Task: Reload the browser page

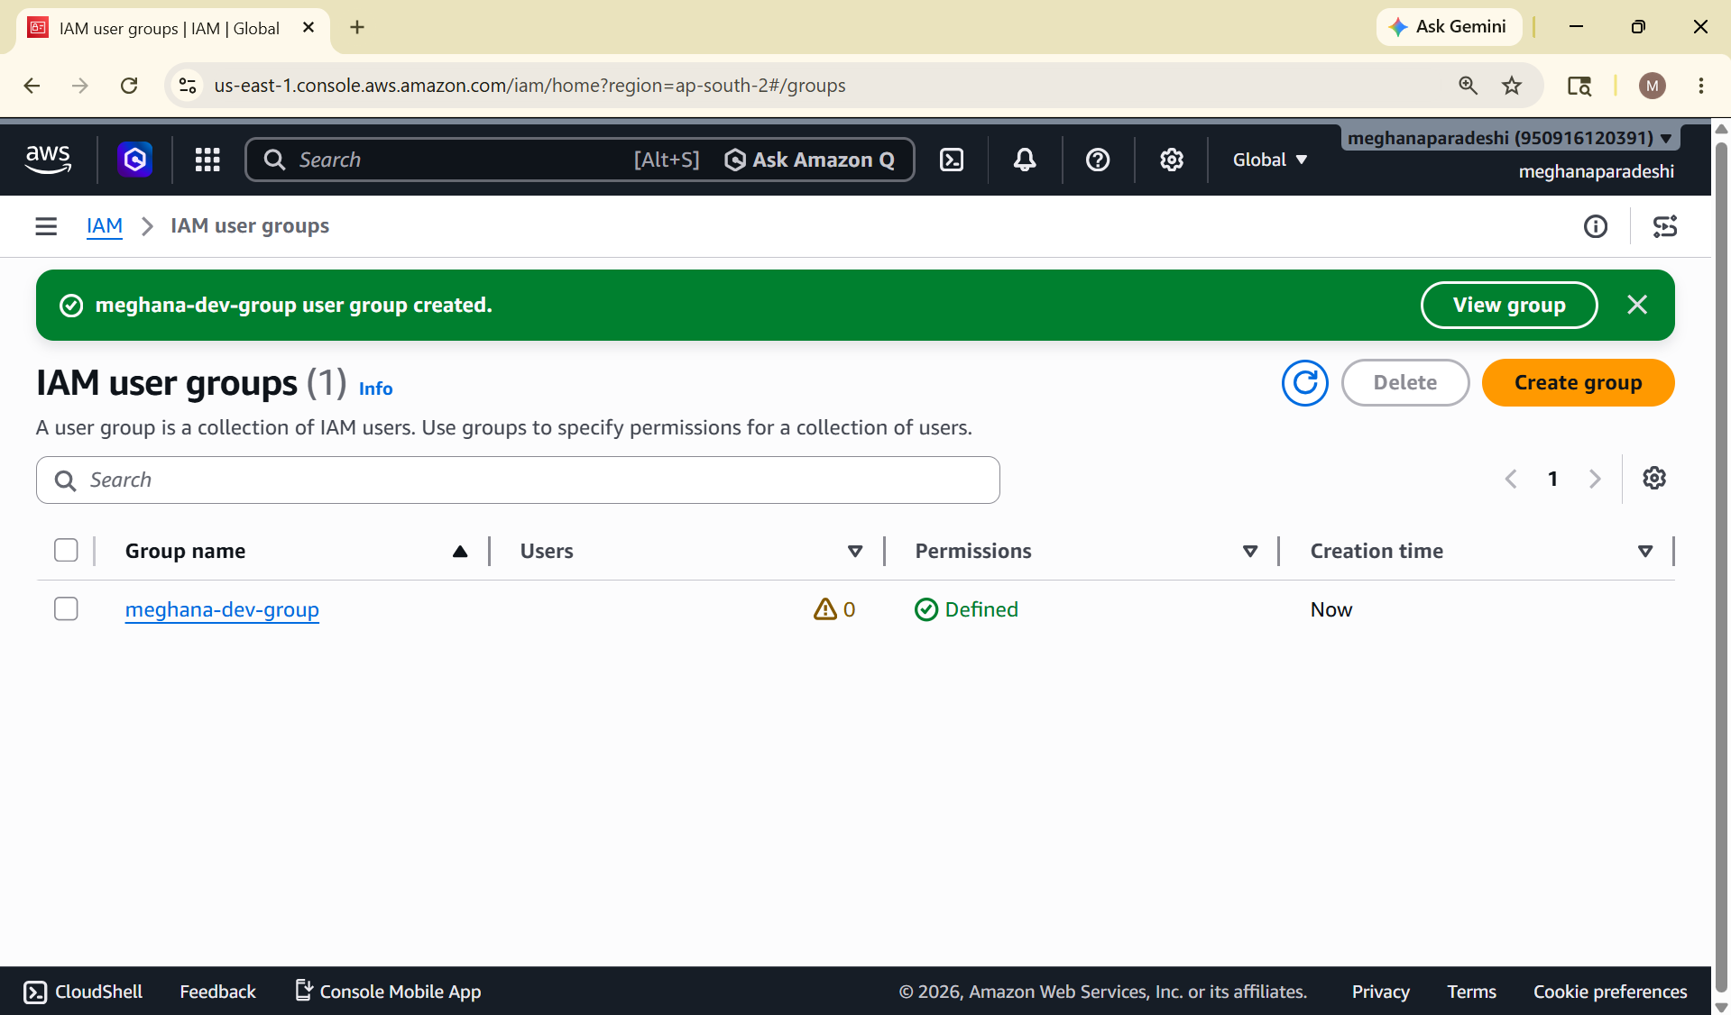Action: (x=129, y=86)
